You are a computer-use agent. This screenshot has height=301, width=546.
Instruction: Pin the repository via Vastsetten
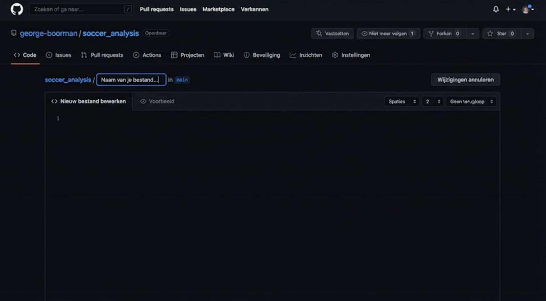click(x=332, y=33)
